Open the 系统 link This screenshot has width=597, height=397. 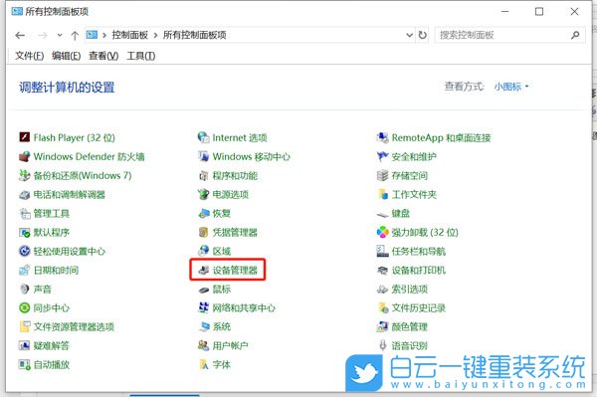point(222,326)
